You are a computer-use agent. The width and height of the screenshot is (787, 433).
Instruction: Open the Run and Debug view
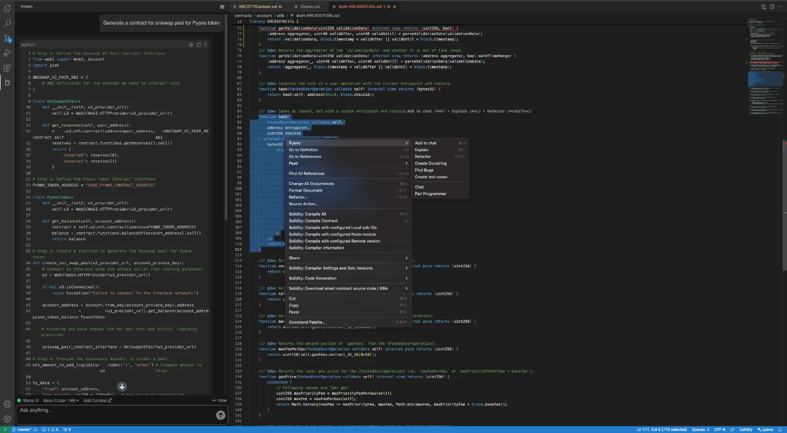point(7,53)
